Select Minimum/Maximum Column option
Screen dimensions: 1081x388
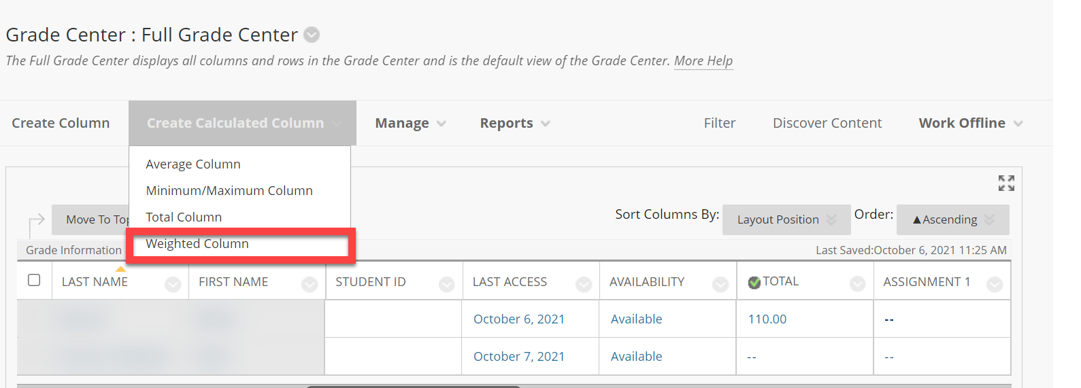point(229,191)
